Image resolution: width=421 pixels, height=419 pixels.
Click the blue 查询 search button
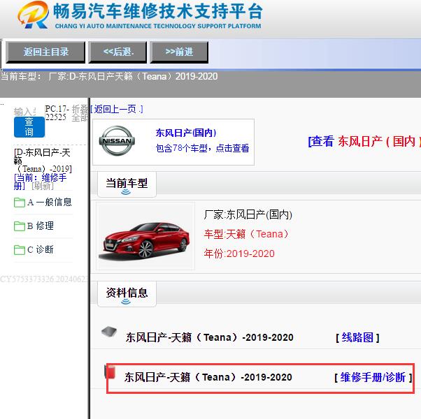coord(29,127)
